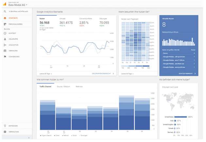
Task: Open date range dropdown under the heatmap
Action: click(127, 74)
